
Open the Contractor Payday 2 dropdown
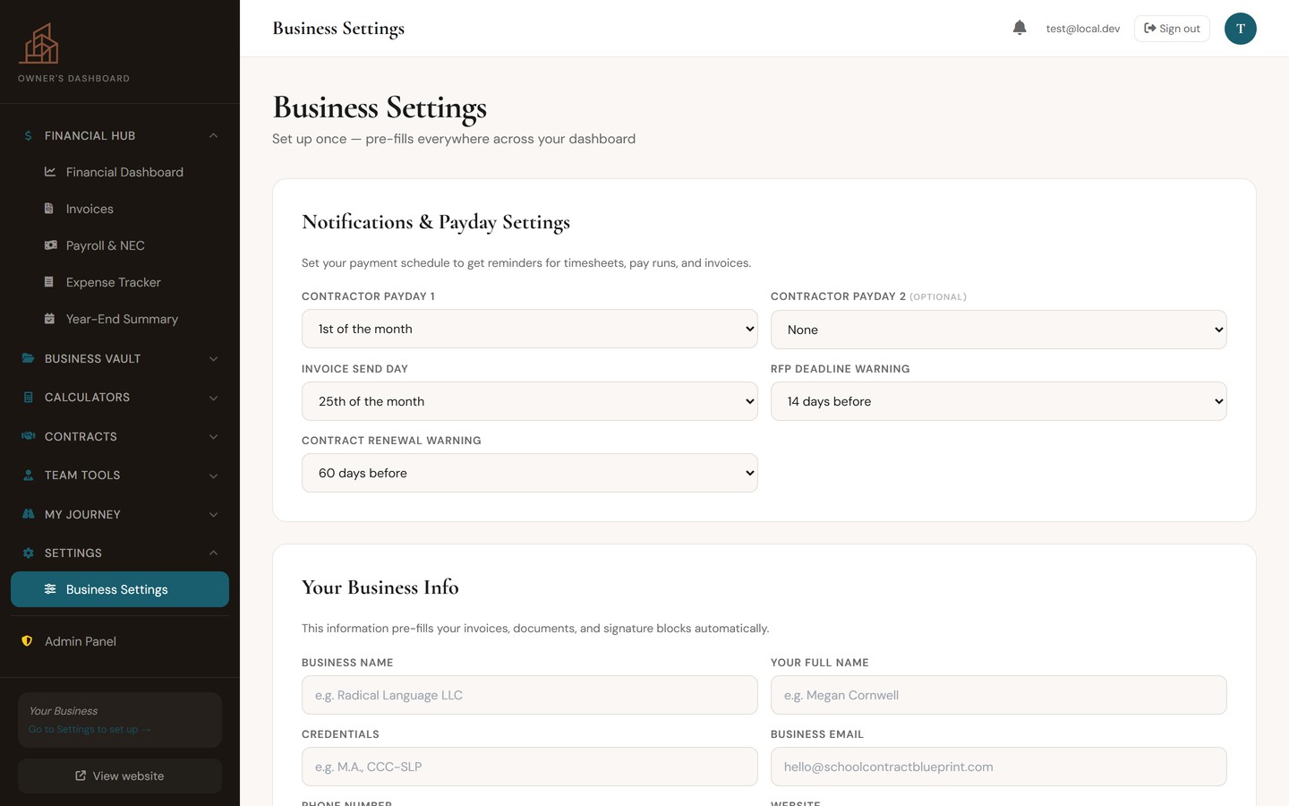999,330
